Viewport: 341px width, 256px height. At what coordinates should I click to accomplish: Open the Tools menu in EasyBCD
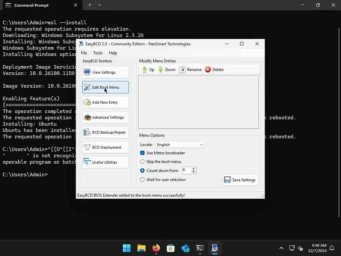coord(98,53)
